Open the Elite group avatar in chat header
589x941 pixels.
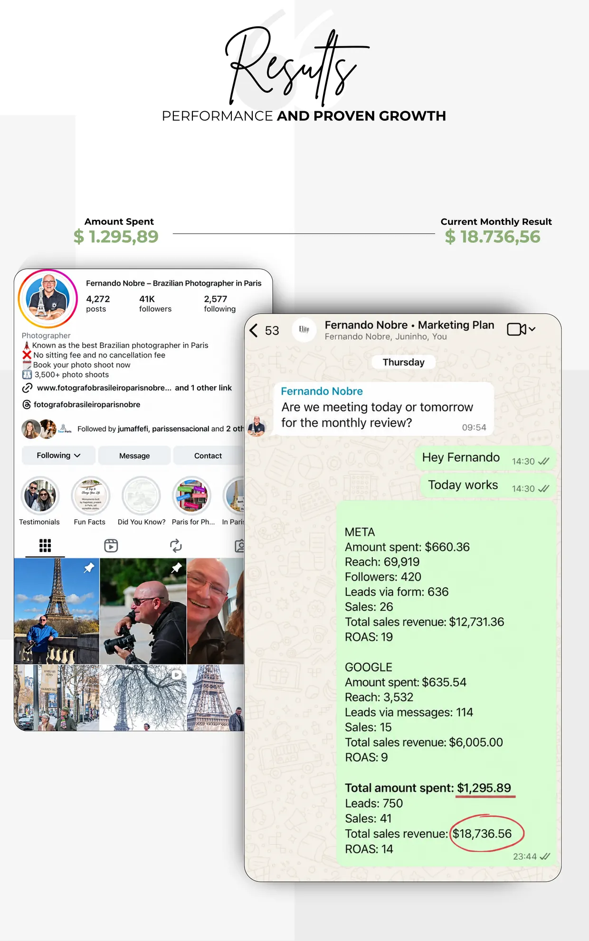point(304,329)
